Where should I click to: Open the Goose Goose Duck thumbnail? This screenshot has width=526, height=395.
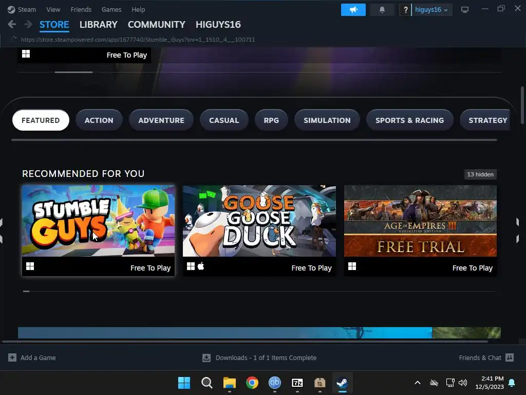click(259, 221)
